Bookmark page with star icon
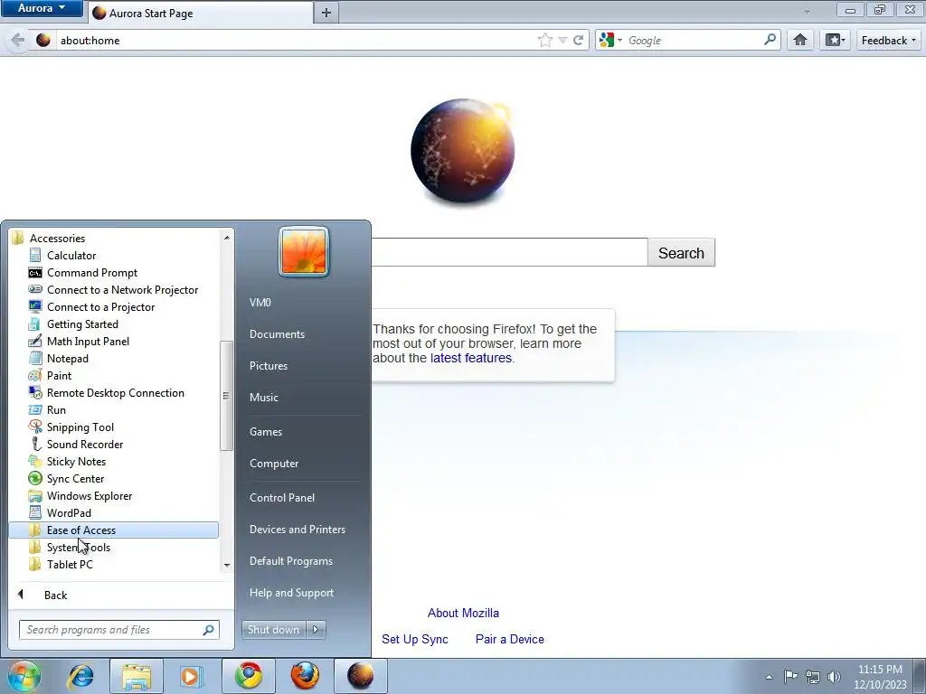Image resolution: width=926 pixels, height=694 pixels. tap(545, 40)
